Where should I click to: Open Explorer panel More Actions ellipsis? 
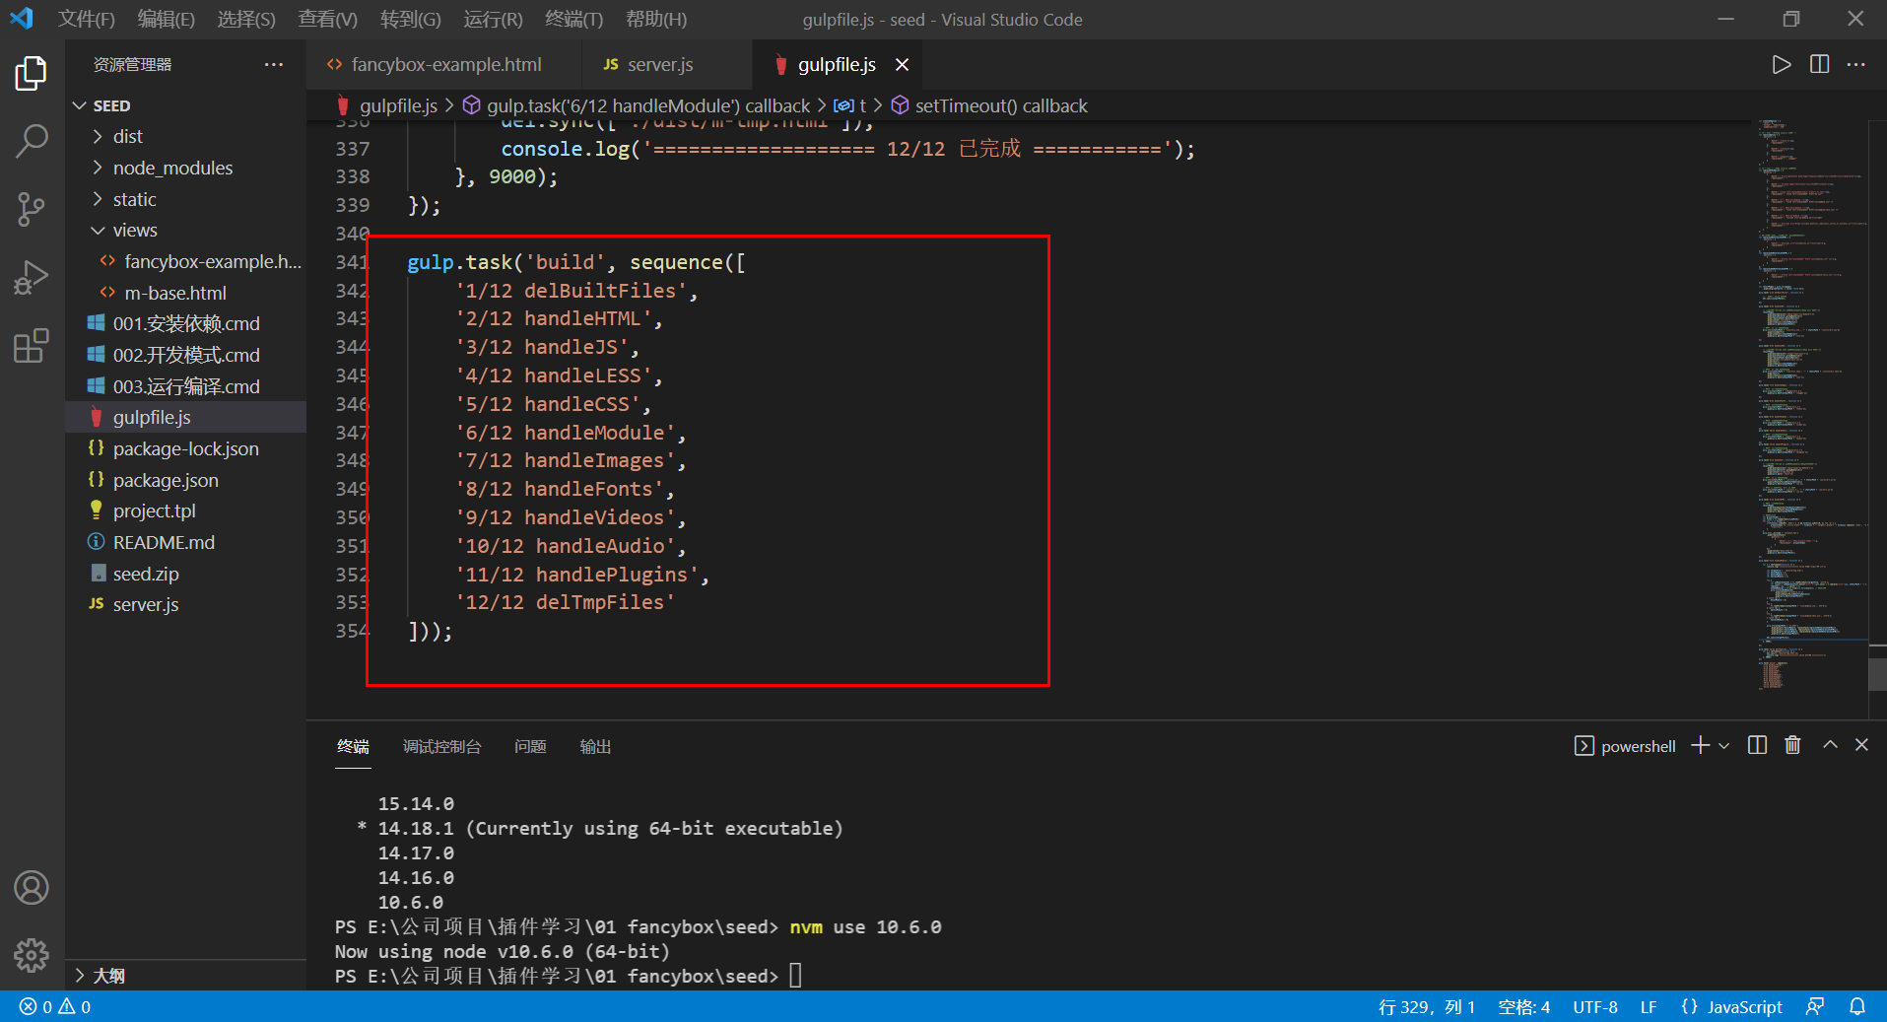pos(274,65)
